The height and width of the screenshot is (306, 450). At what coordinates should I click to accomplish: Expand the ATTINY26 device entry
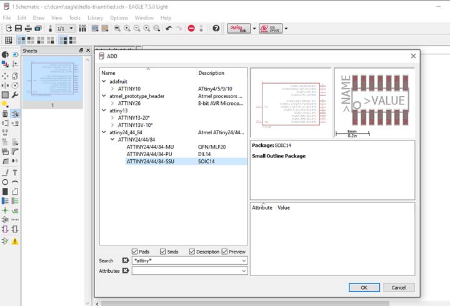(x=112, y=103)
